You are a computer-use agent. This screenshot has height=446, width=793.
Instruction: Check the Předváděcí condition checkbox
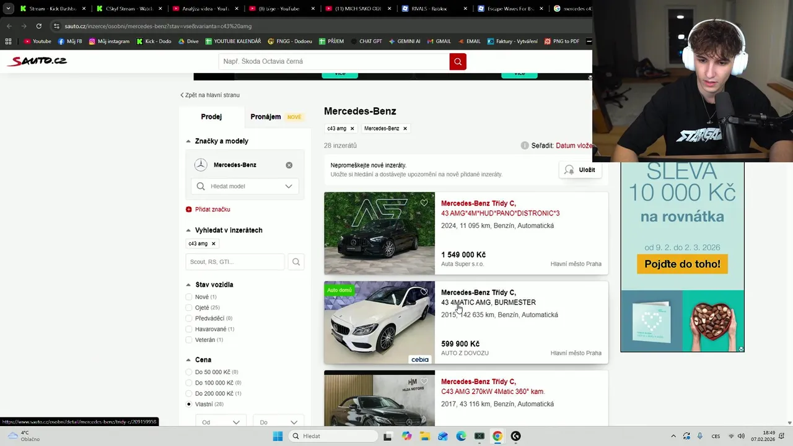(x=189, y=318)
